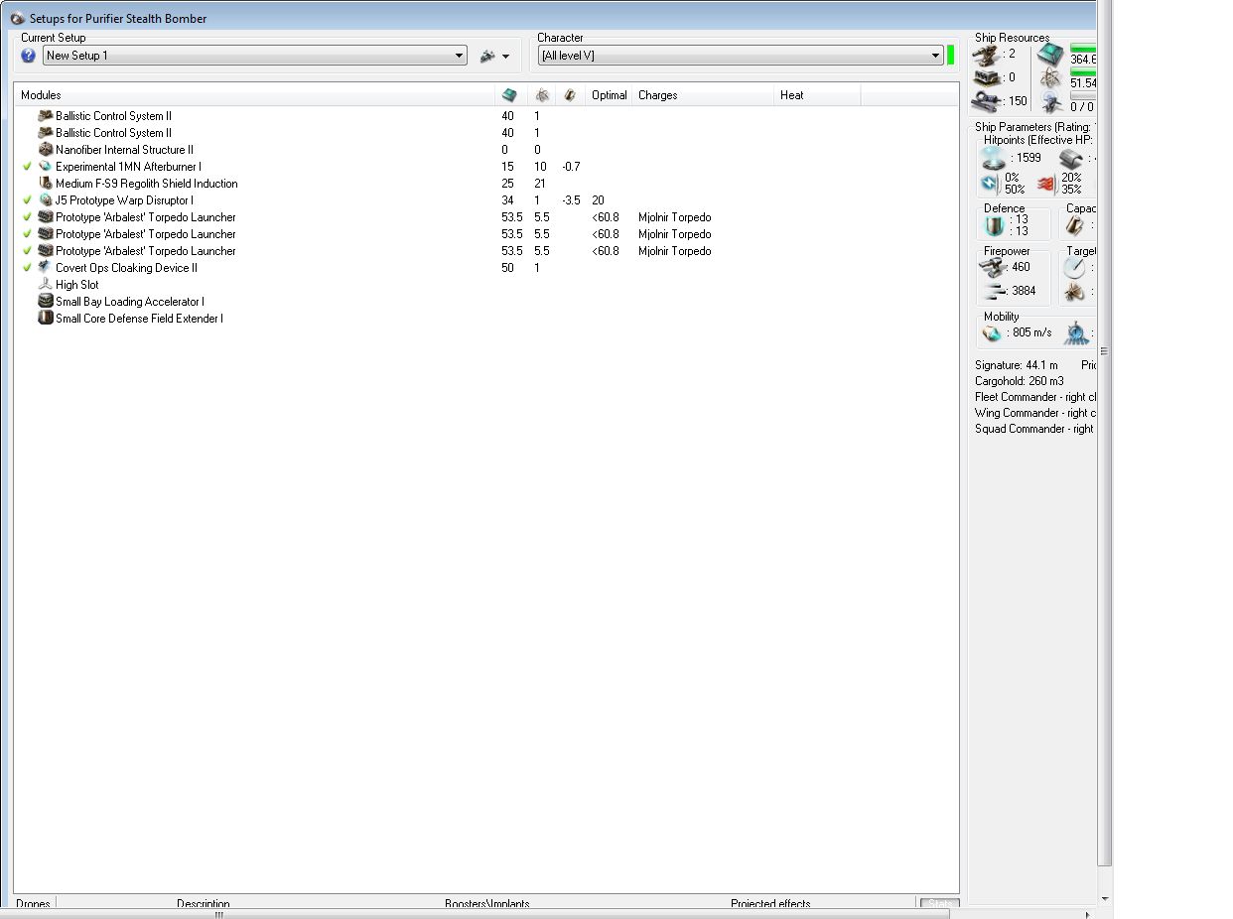Viewport: 1233px width, 919px height.
Task: Toggle the Covert Ops Cloaking Device II checkmark
Action: point(27,268)
